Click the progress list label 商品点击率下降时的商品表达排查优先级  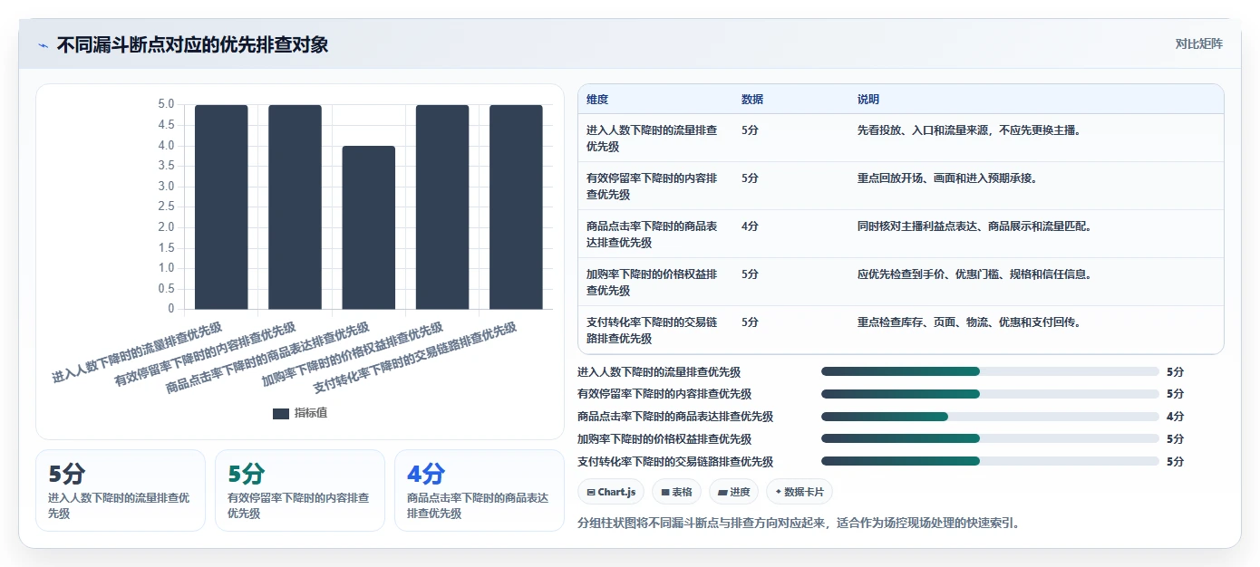coord(675,417)
